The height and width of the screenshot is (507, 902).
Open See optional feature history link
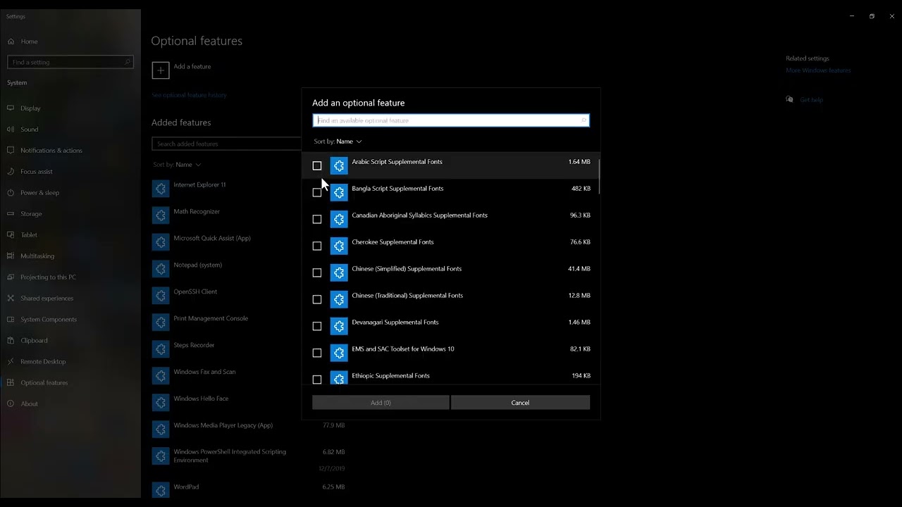[x=189, y=95]
